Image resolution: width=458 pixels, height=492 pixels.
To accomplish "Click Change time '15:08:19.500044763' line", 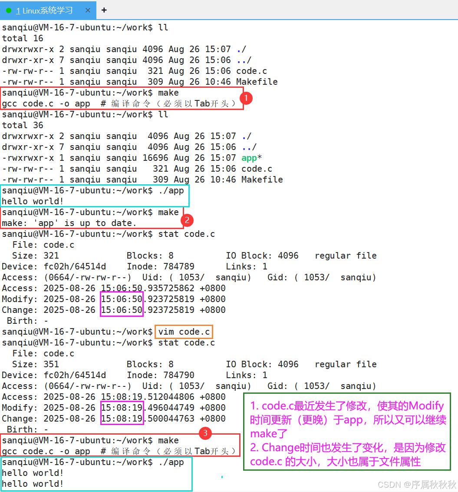I will coord(114,419).
